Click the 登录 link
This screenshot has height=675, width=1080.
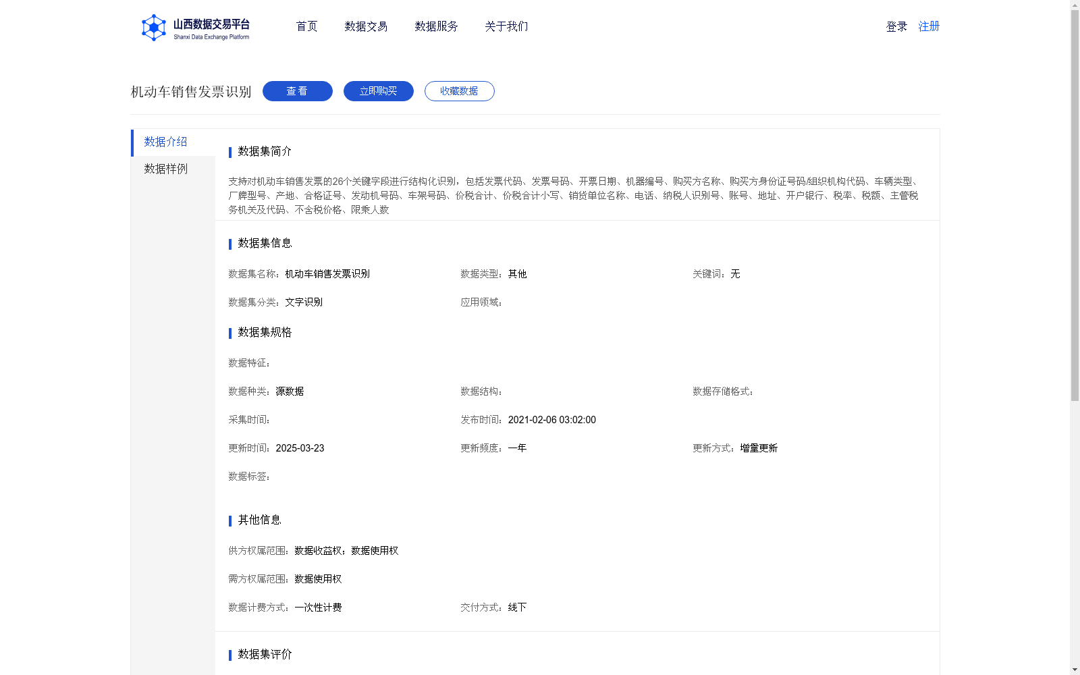point(896,26)
